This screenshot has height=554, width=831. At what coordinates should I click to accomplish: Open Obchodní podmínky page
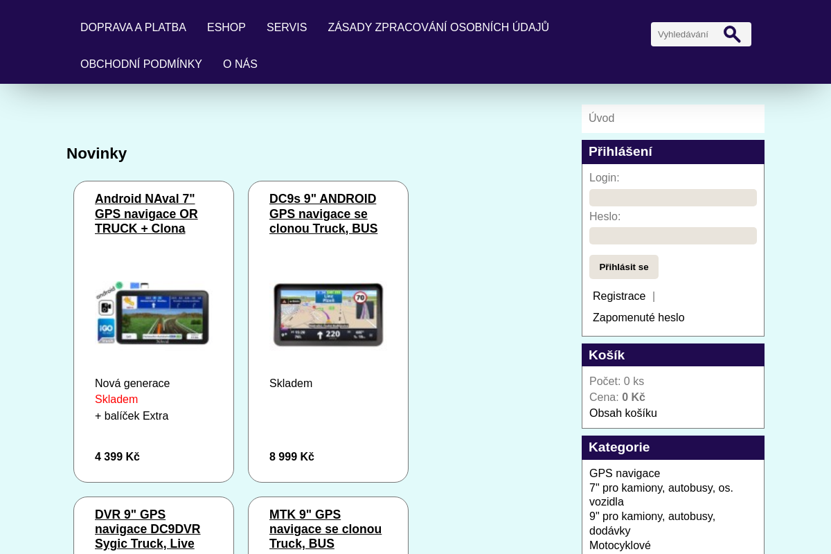[141, 64]
